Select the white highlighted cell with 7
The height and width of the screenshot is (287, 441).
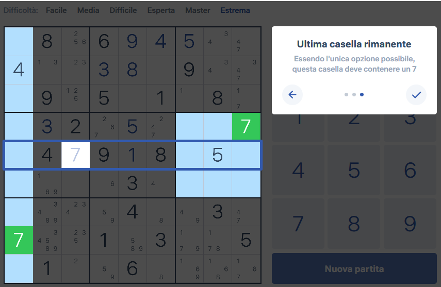[x=75, y=155]
